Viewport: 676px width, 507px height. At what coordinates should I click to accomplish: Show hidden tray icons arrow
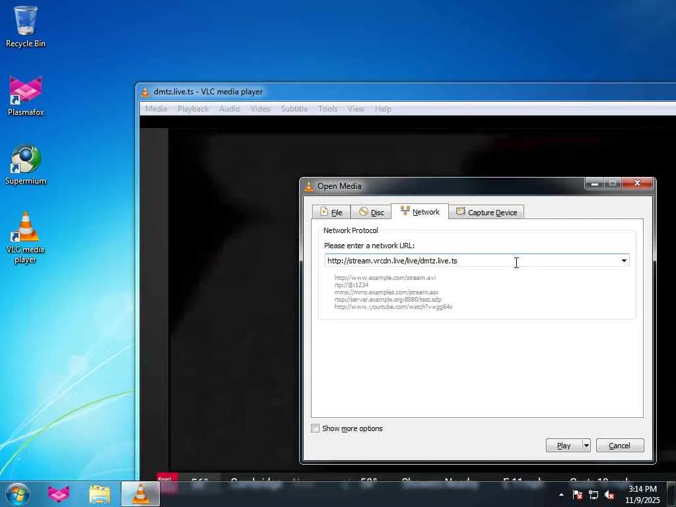pos(561,494)
